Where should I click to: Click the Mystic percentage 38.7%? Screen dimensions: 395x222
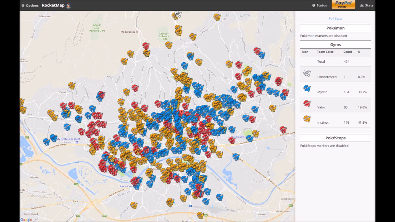[x=362, y=92]
